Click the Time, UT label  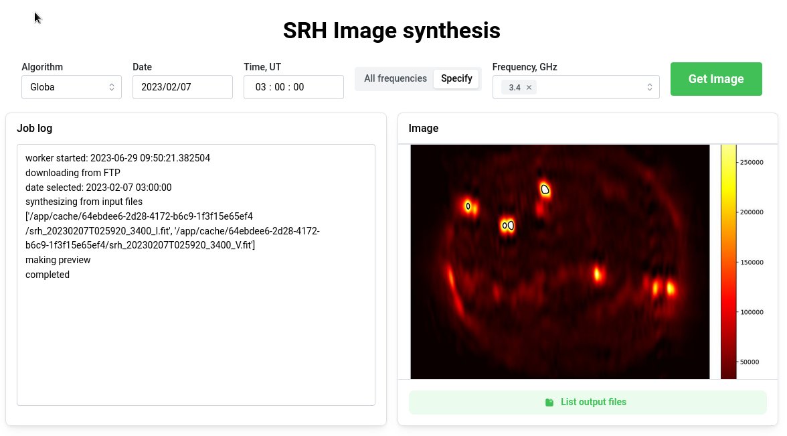262,67
